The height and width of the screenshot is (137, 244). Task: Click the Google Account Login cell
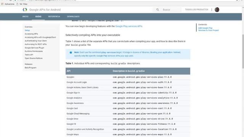pos(77,82)
